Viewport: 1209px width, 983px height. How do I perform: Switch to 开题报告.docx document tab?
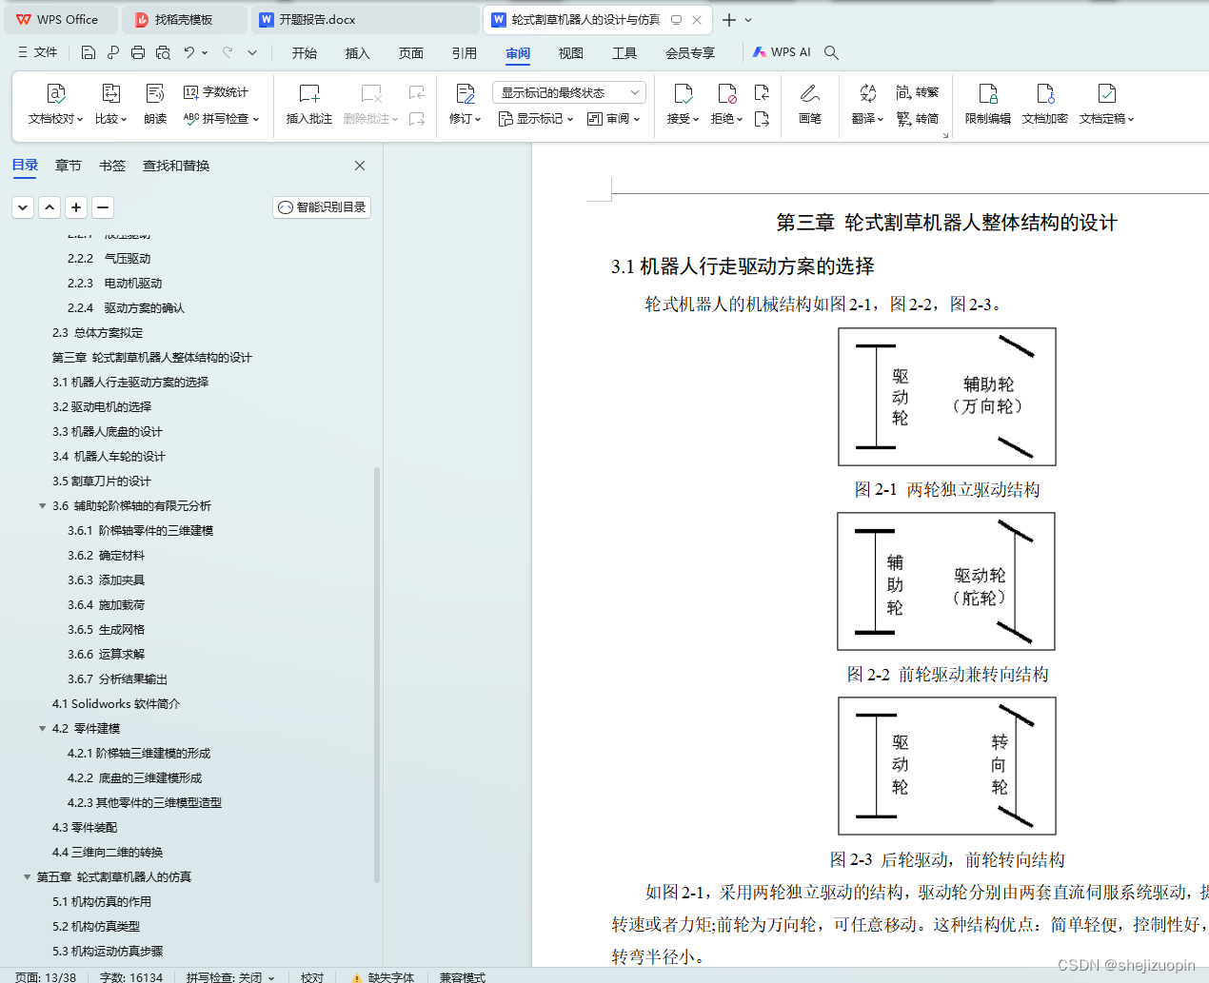[x=367, y=19]
